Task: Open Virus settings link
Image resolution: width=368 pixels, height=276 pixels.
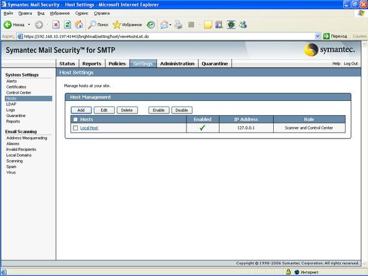Action: (x=11, y=173)
